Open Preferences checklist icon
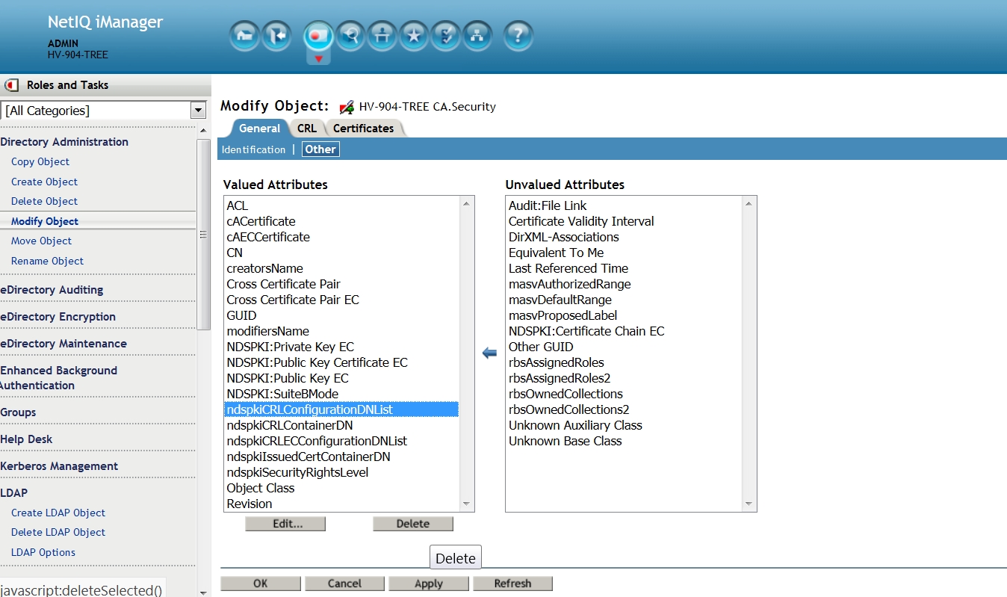Viewport: 1007px width, 597px height. [446, 35]
